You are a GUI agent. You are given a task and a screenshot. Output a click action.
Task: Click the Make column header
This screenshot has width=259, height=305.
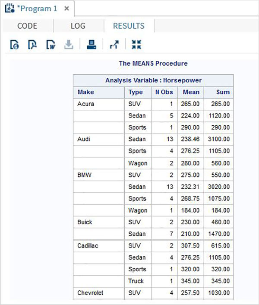[85, 92]
